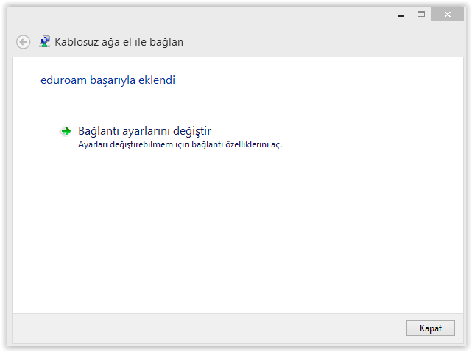The width and height of the screenshot is (472, 352).
Task: Minimize the wizard window
Action: click(x=401, y=15)
